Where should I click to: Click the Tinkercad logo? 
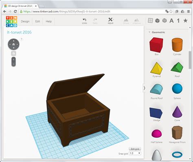(11, 22)
